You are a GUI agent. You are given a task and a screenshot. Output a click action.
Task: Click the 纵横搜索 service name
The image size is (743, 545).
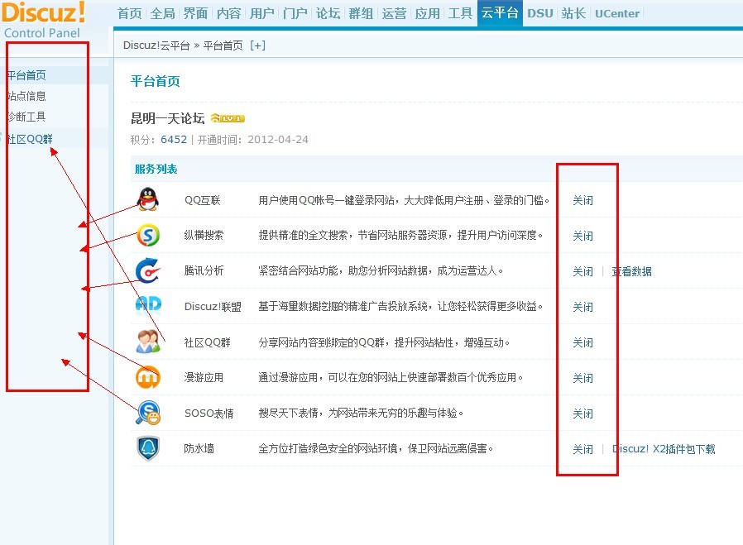pos(204,235)
